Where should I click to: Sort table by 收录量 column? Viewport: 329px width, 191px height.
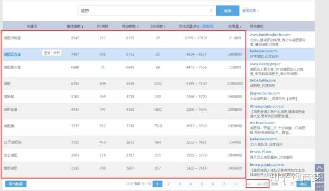235,26
